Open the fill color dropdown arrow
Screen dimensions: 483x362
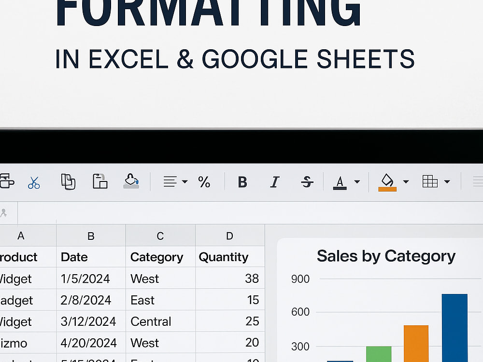[x=406, y=181]
